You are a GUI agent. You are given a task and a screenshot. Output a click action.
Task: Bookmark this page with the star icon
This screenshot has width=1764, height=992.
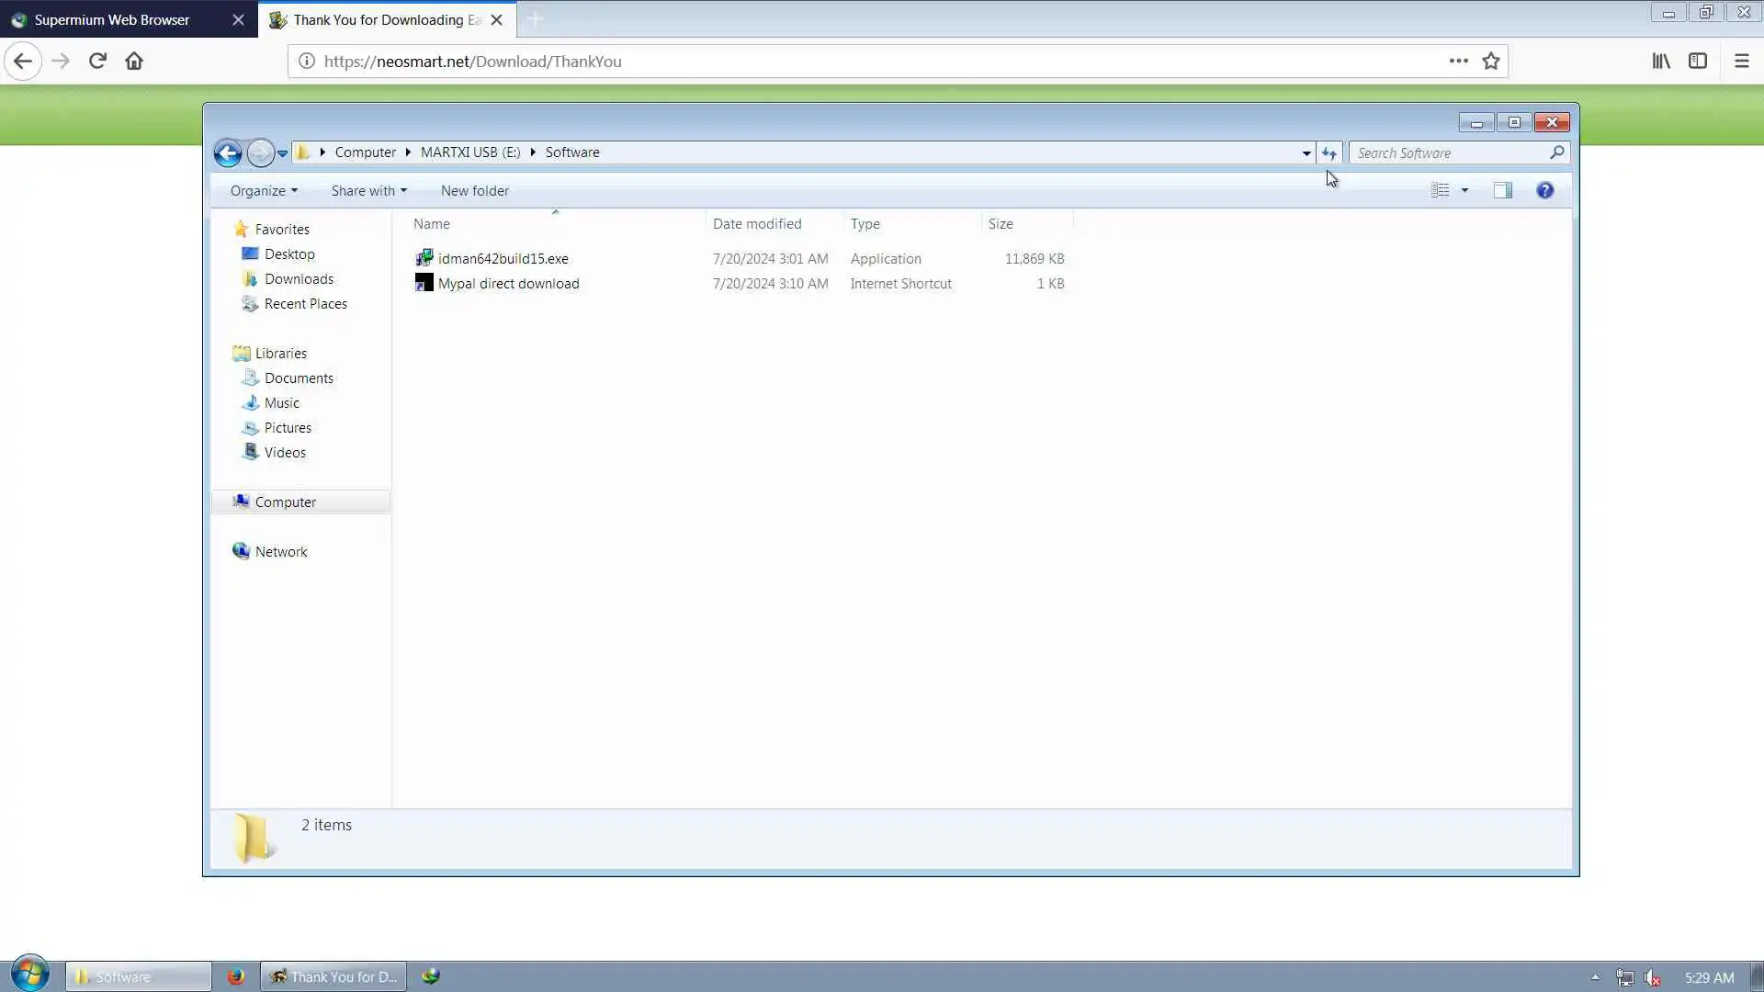click(x=1490, y=61)
